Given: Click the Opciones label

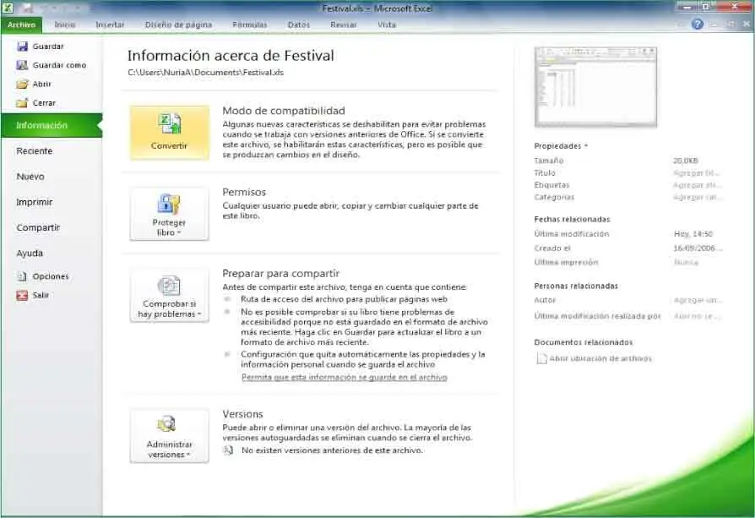Looking at the screenshot, I should [x=51, y=276].
